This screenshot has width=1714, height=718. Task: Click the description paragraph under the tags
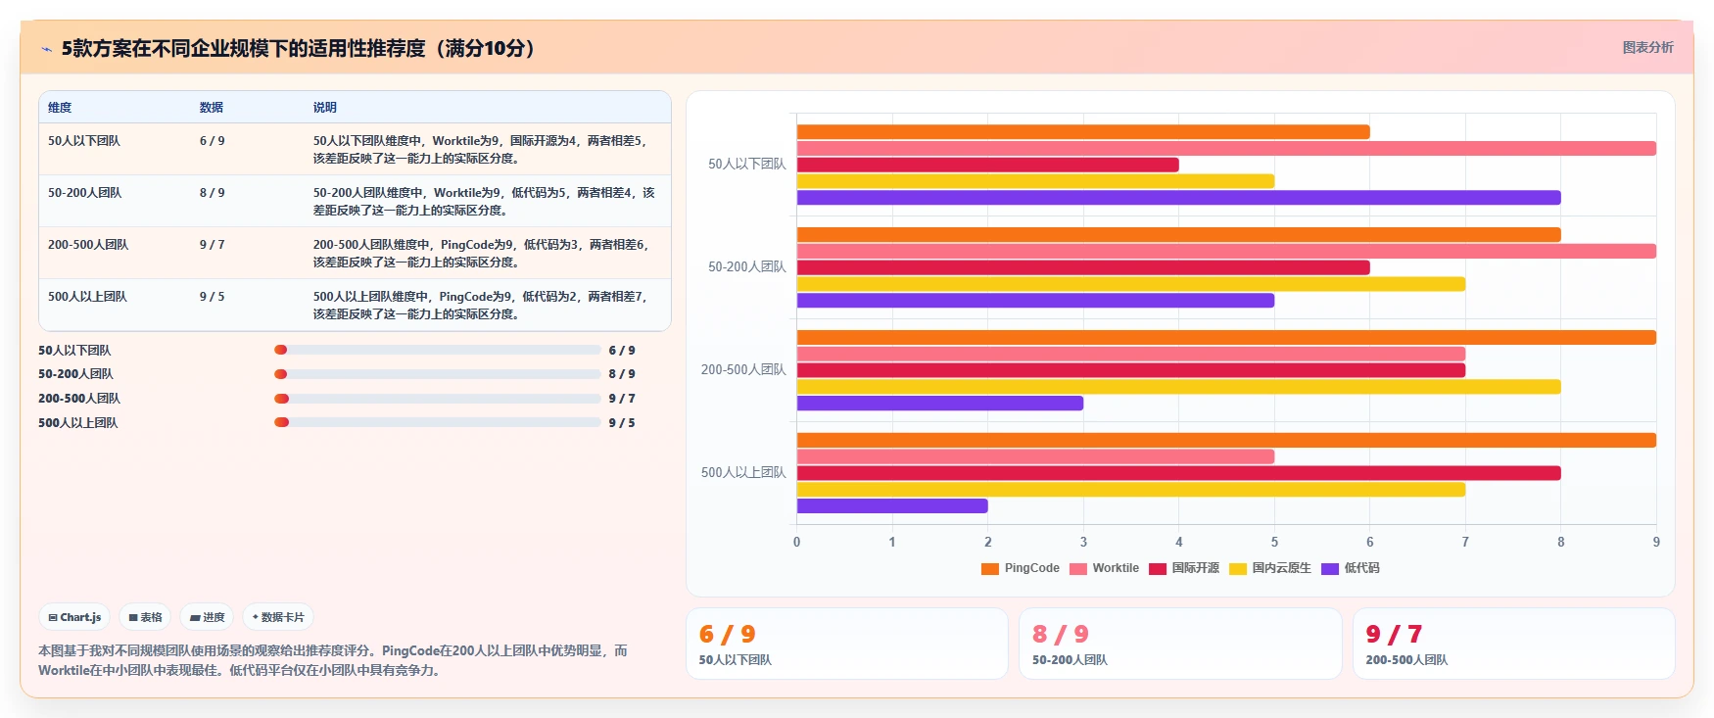pos(333,660)
